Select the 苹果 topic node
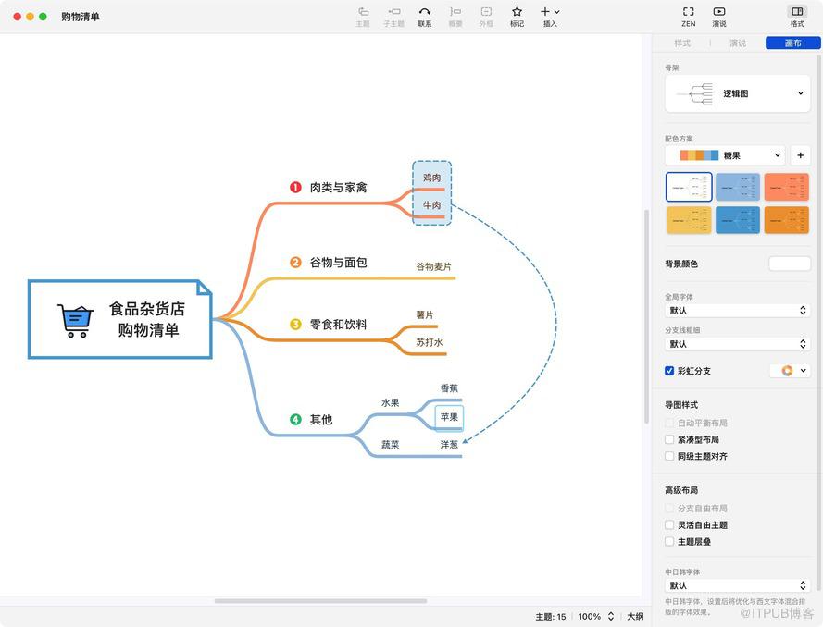This screenshot has height=627, width=823. [x=449, y=417]
